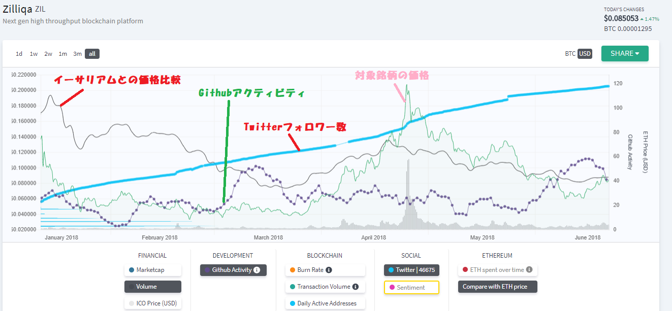Click the ETH spent over time info icon
This screenshot has height=311, width=672.
tap(529, 270)
